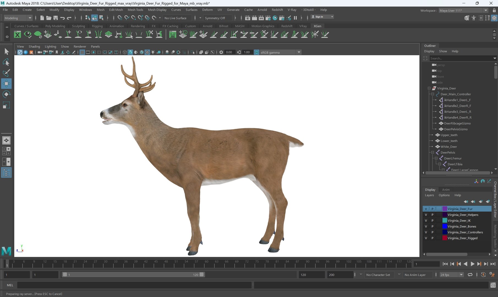The image size is (498, 297).
Task: Open the viewport Shading menu
Action: click(x=34, y=46)
